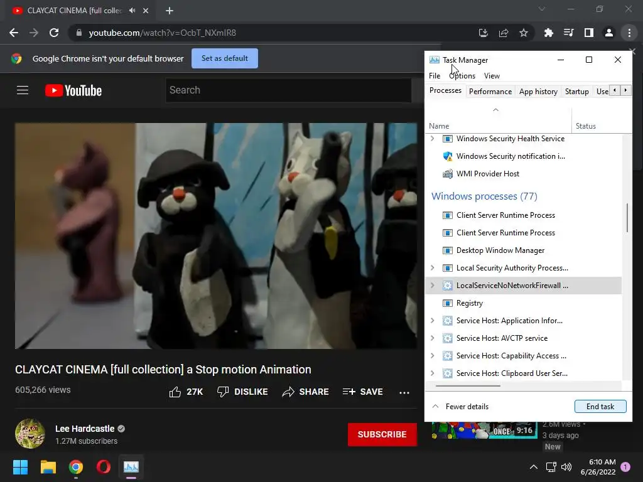The width and height of the screenshot is (643, 482).
Task: Toggle Chrome side panel
Action: pyautogui.click(x=589, y=33)
